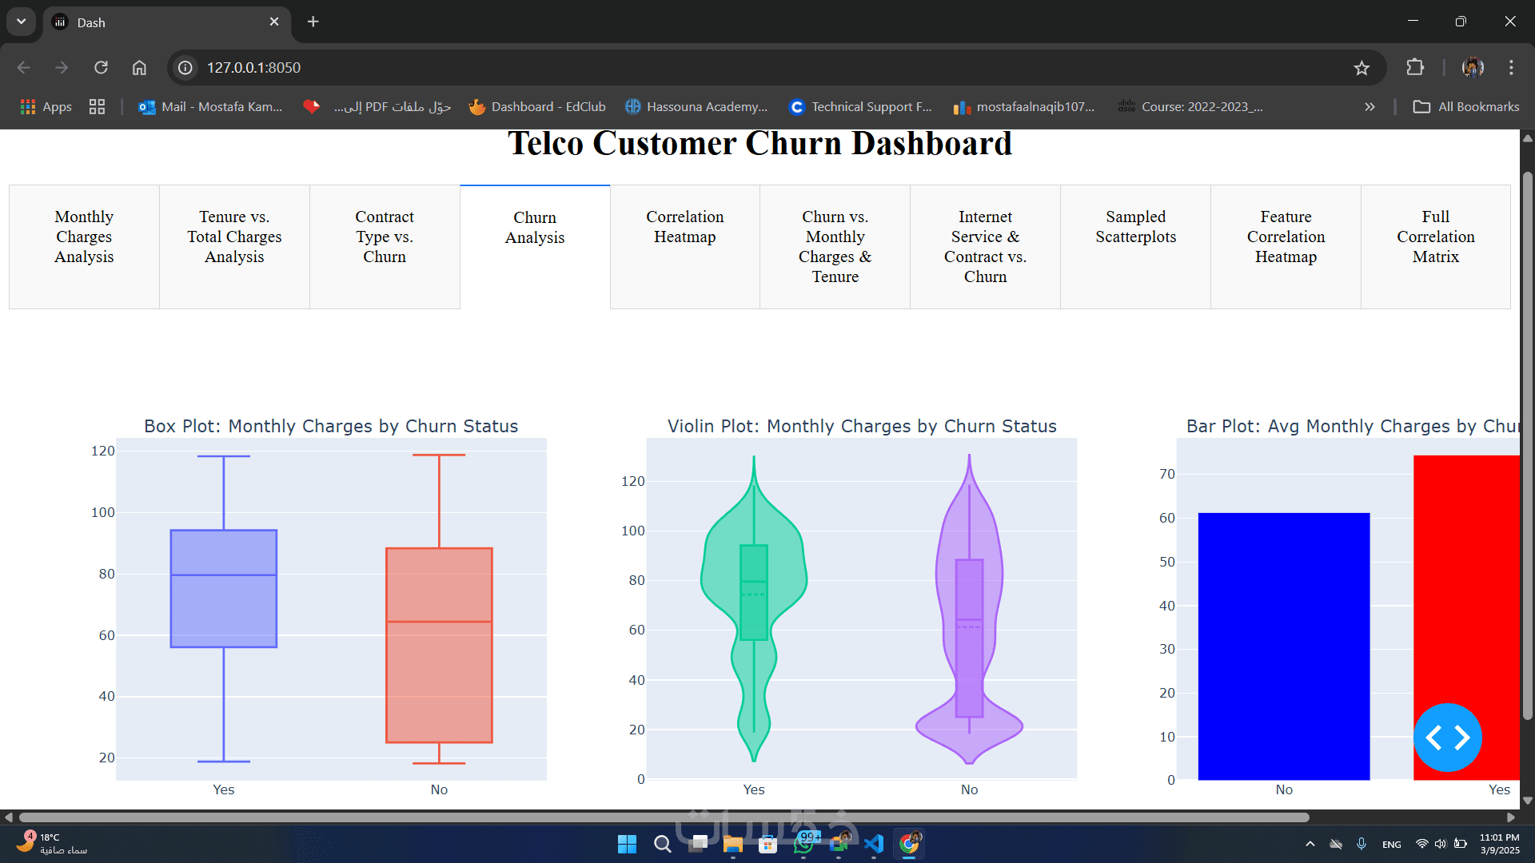Viewport: 1535px width, 863px height.
Task: Click the Windows Start icon
Action: (627, 844)
